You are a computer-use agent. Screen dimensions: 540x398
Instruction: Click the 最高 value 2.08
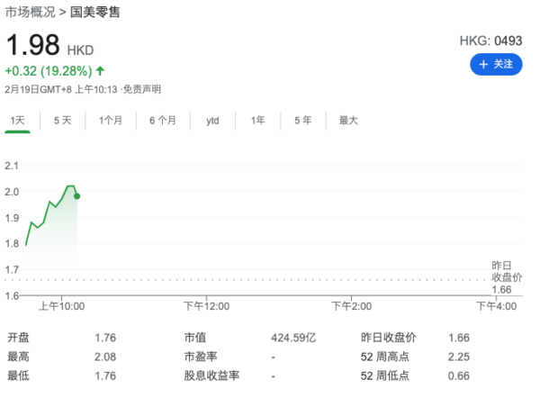tap(105, 357)
